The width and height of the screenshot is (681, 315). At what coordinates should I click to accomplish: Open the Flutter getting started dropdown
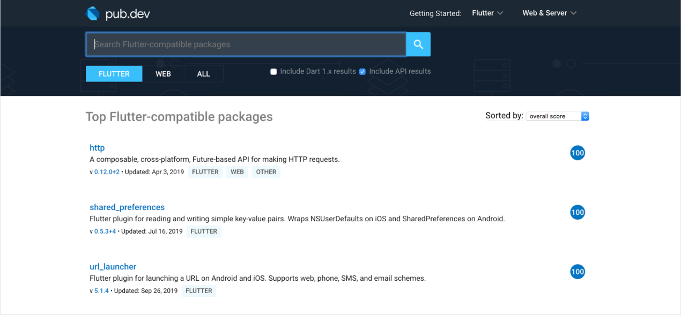tap(487, 13)
